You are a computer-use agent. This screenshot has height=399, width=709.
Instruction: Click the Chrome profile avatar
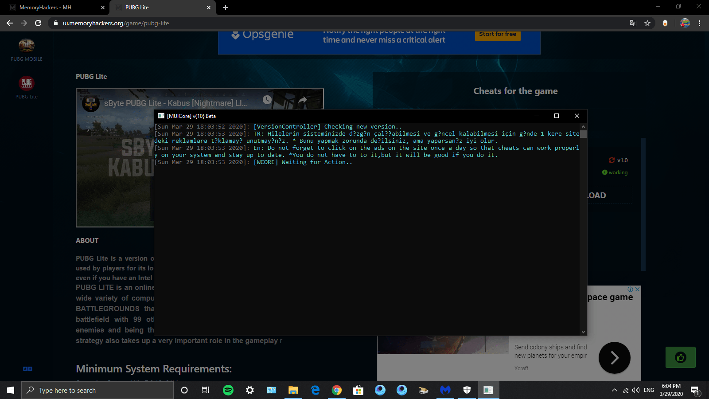685,23
